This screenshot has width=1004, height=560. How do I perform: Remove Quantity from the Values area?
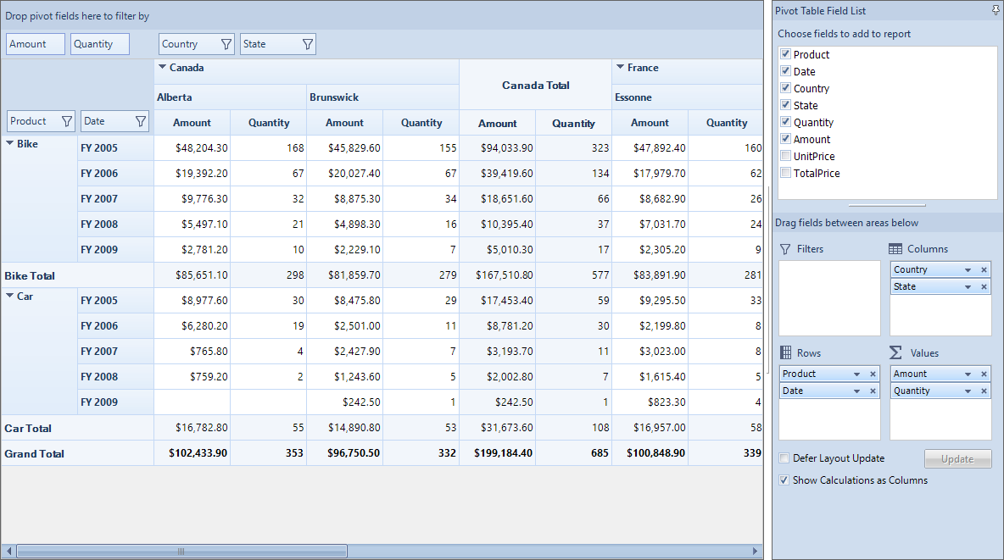[x=984, y=391]
